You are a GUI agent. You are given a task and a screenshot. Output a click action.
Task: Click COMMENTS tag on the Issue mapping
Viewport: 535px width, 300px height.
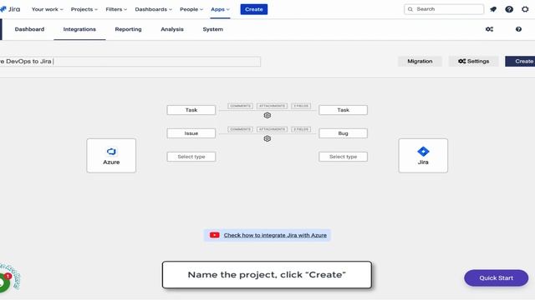240,129
